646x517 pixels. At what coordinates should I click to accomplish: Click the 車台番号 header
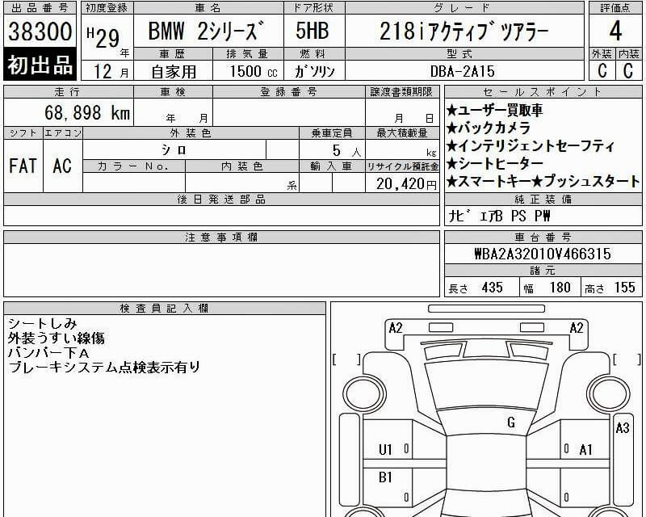(x=543, y=237)
